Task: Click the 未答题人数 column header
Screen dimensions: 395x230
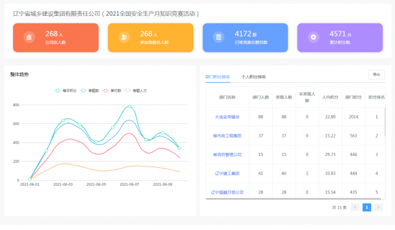Action: pyautogui.click(x=307, y=97)
